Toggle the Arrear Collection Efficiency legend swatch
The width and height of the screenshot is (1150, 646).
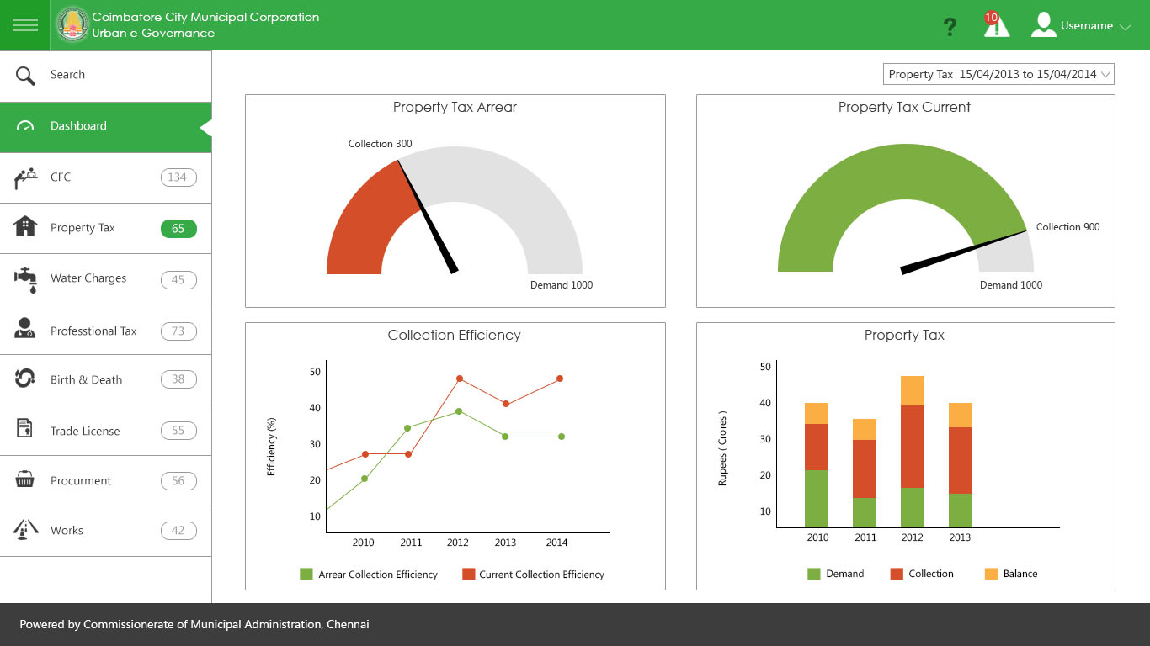(306, 575)
